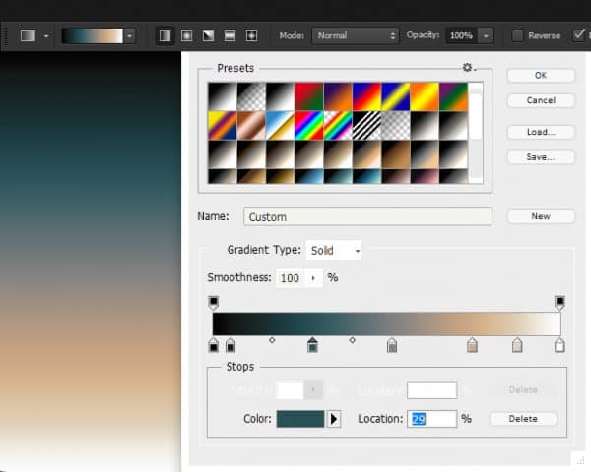Image resolution: width=591 pixels, height=472 pixels.
Task: Open the Gradient Type dropdown
Action: pos(334,251)
